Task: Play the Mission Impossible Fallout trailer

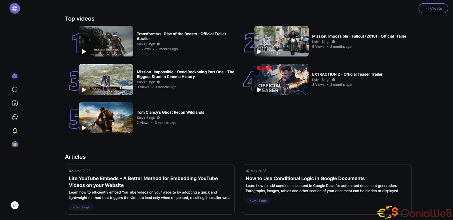Action: pyautogui.click(x=259, y=52)
